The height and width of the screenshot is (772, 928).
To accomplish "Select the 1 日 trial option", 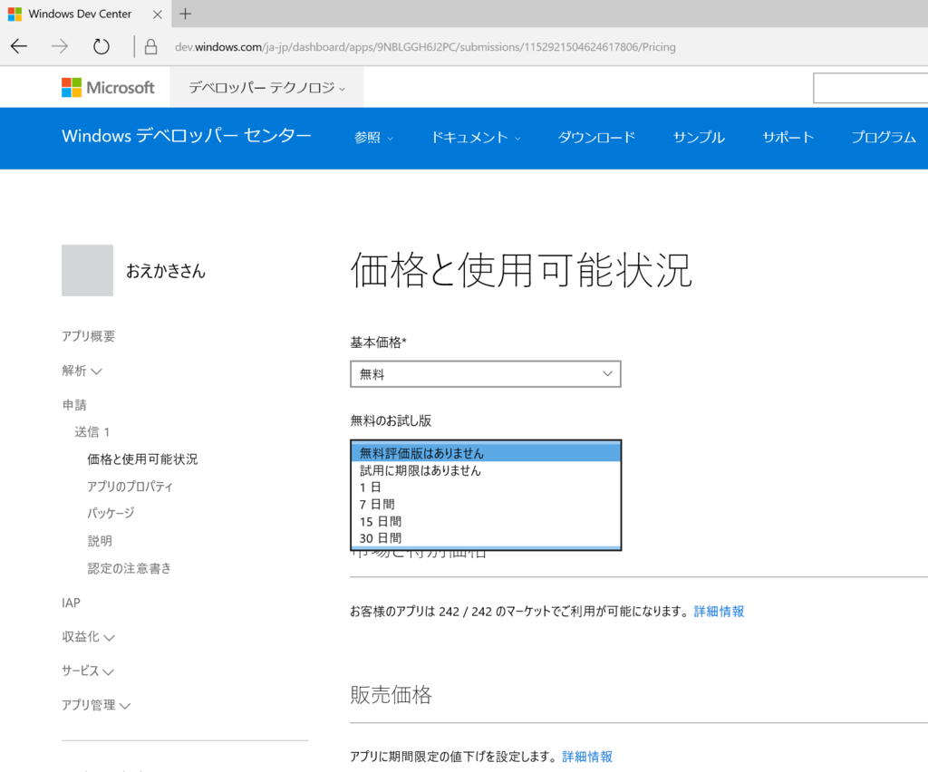I will click(486, 487).
